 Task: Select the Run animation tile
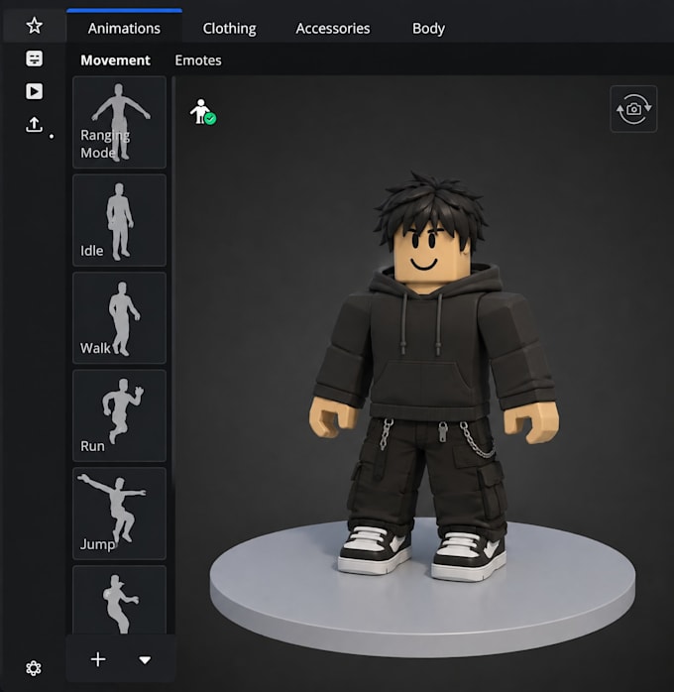click(119, 415)
